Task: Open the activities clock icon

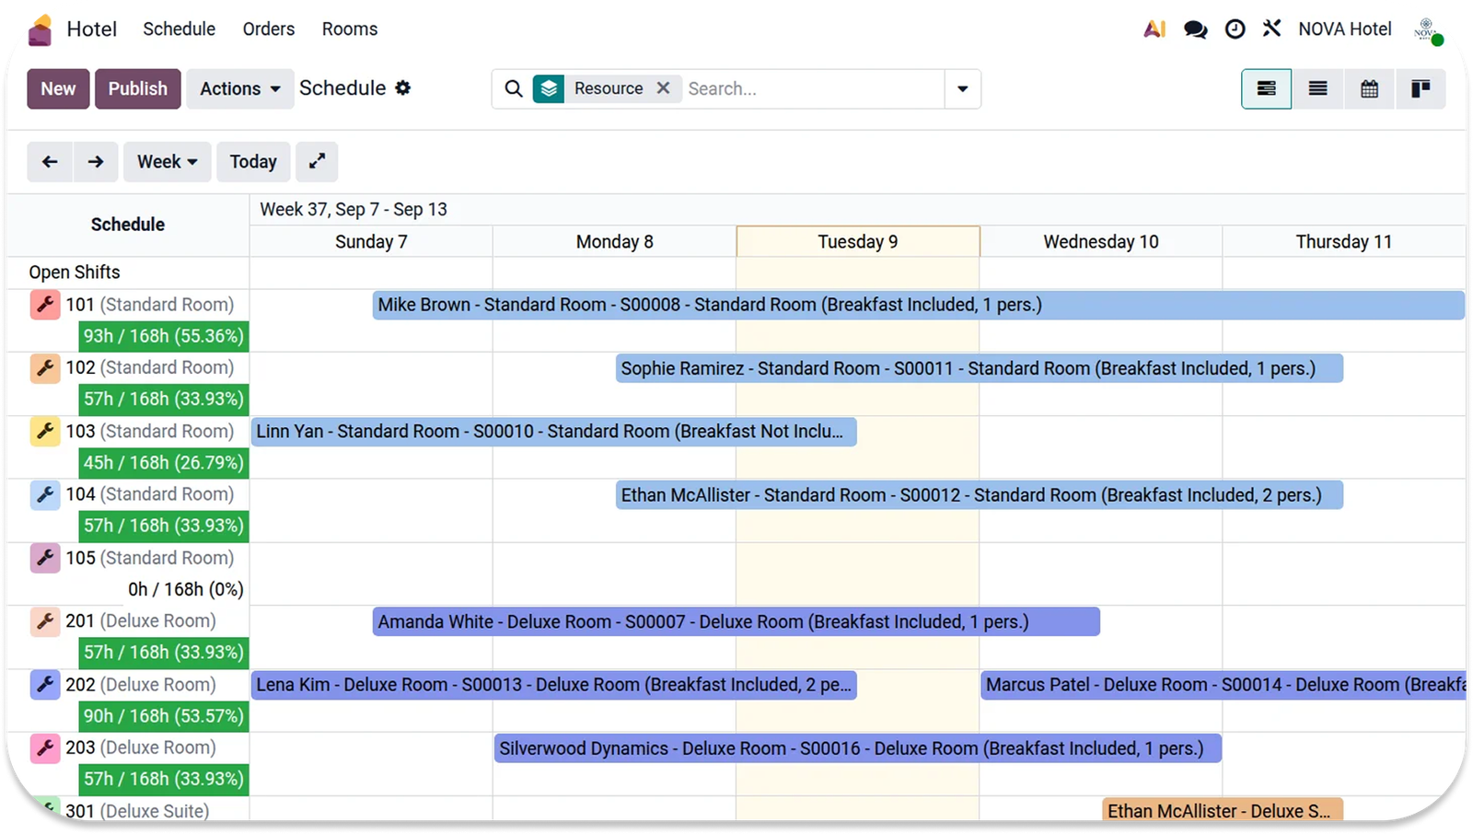Action: (1235, 29)
